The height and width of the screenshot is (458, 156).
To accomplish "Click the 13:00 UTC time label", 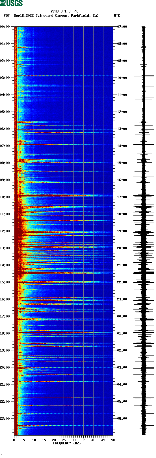I will [122, 129].
